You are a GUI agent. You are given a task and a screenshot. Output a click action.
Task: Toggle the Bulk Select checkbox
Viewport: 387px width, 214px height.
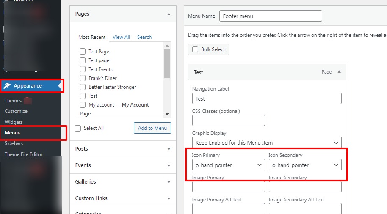(x=195, y=49)
